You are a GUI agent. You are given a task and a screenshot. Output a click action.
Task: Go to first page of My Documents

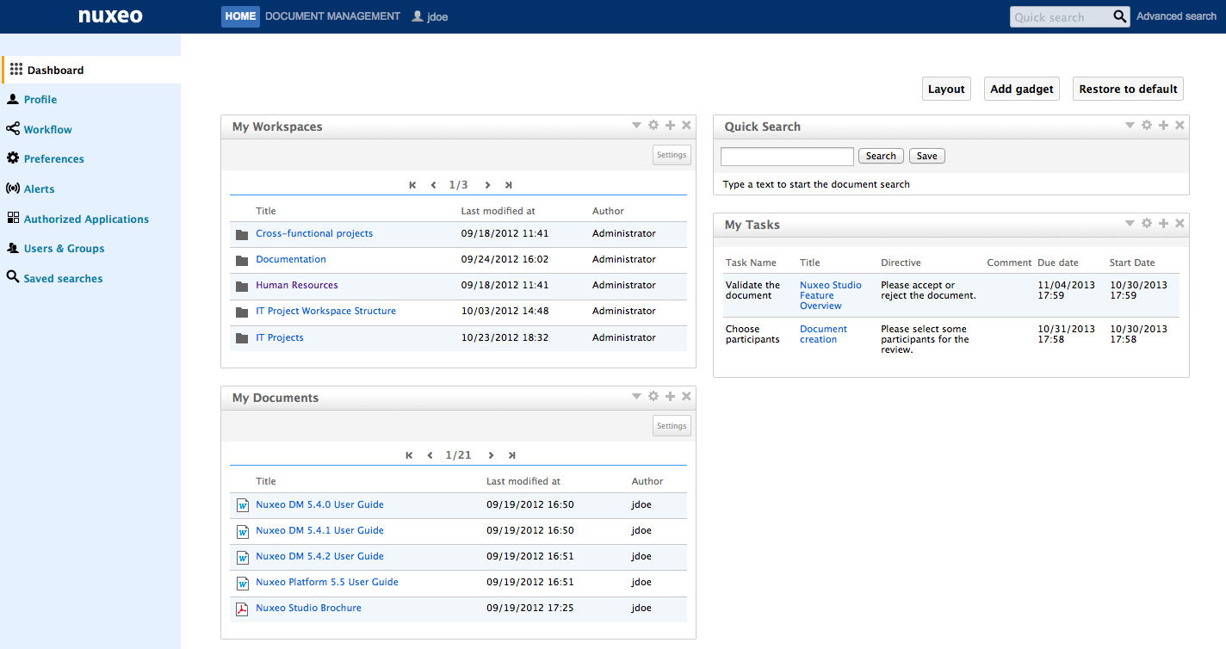[x=409, y=455]
